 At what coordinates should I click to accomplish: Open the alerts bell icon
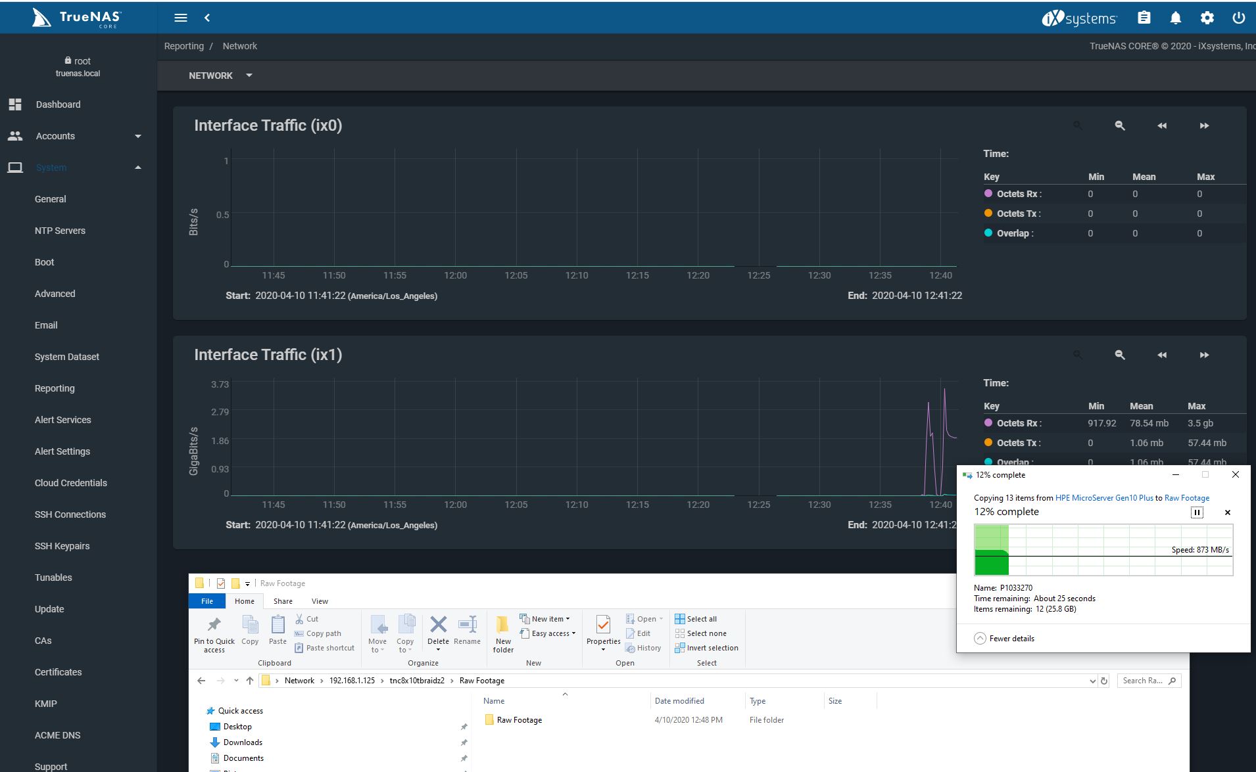pos(1175,18)
